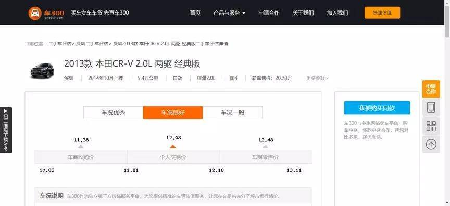Screen dimensions: 450x206
Task: Open the 关于我们 menu item
Action: (x=303, y=13)
